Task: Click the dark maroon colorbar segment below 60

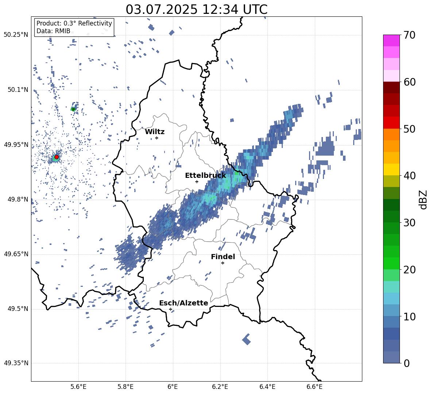Action: point(391,87)
